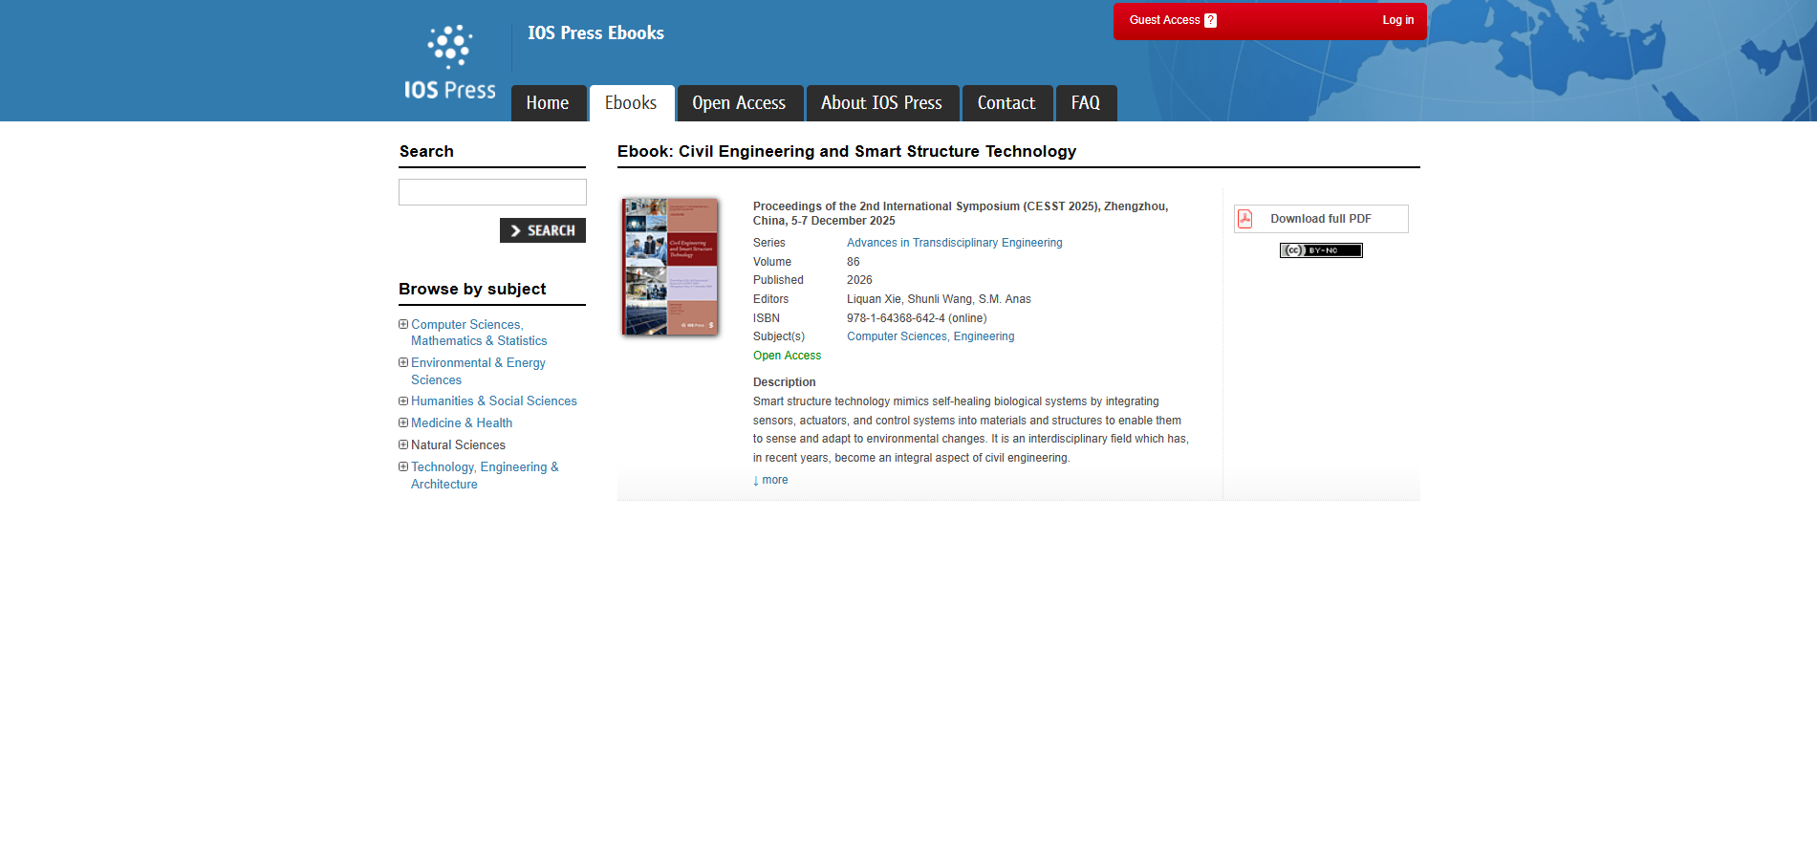Open Humanities & Social Sciences link
1817x866 pixels.
click(x=494, y=401)
